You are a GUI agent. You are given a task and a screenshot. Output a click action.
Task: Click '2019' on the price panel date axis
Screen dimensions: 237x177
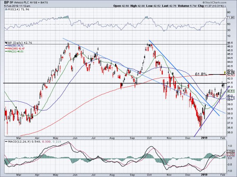[204, 138]
